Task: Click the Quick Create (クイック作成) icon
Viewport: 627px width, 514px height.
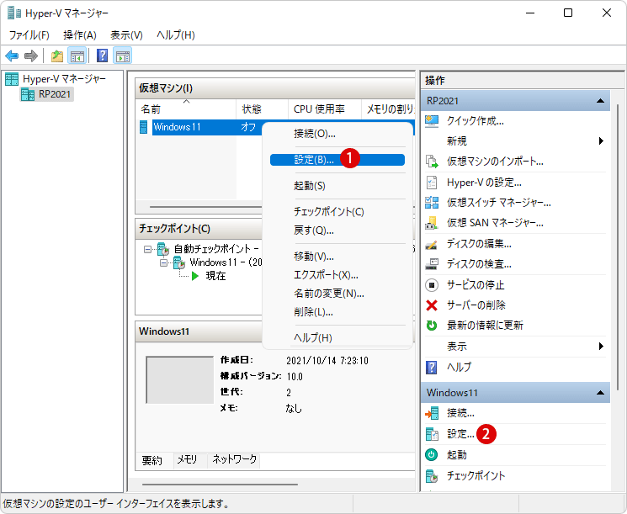Action: (x=432, y=120)
